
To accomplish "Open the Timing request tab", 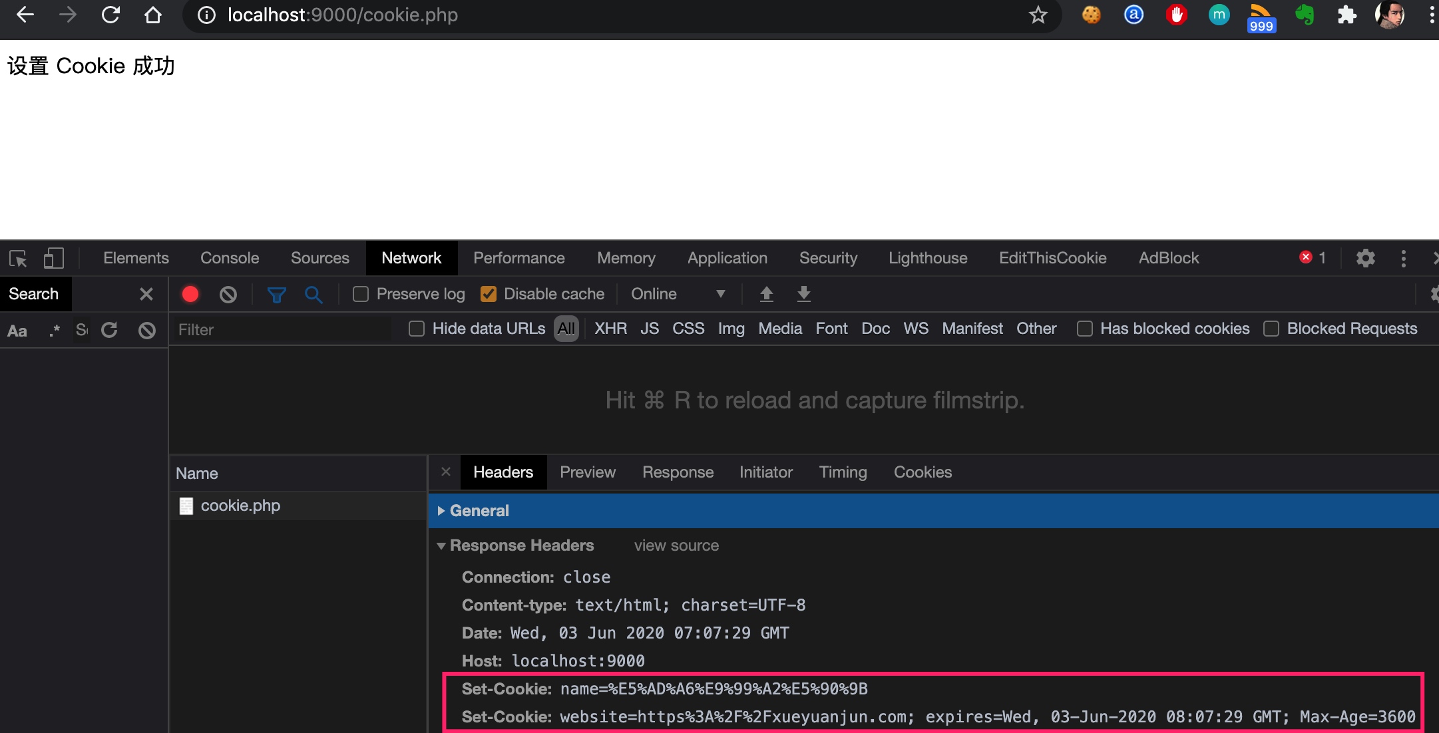I will [843, 472].
